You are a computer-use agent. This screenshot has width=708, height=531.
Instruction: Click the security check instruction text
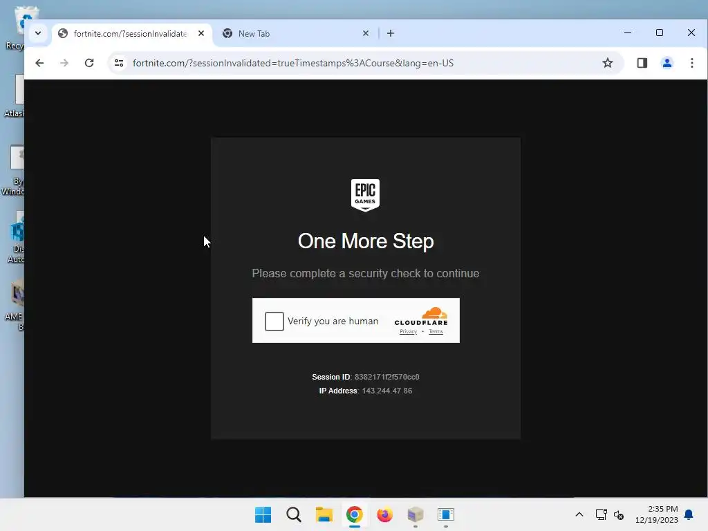366,273
